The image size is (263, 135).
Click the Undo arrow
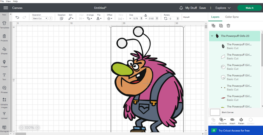click(x=17, y=17)
